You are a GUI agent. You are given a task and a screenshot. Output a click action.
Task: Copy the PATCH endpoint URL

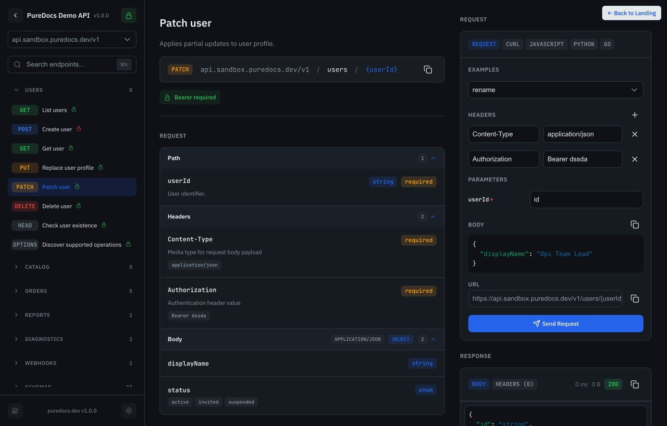[428, 70]
